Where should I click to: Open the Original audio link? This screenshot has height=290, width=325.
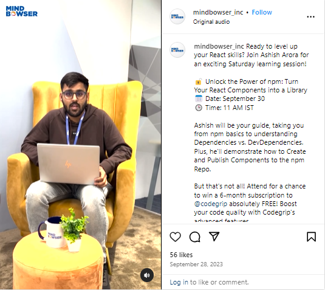coord(211,22)
